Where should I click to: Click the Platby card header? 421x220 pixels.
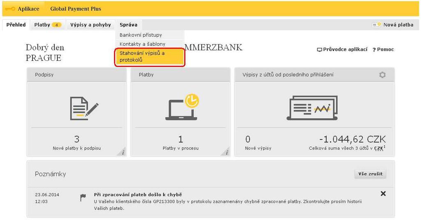pyautogui.click(x=180, y=75)
